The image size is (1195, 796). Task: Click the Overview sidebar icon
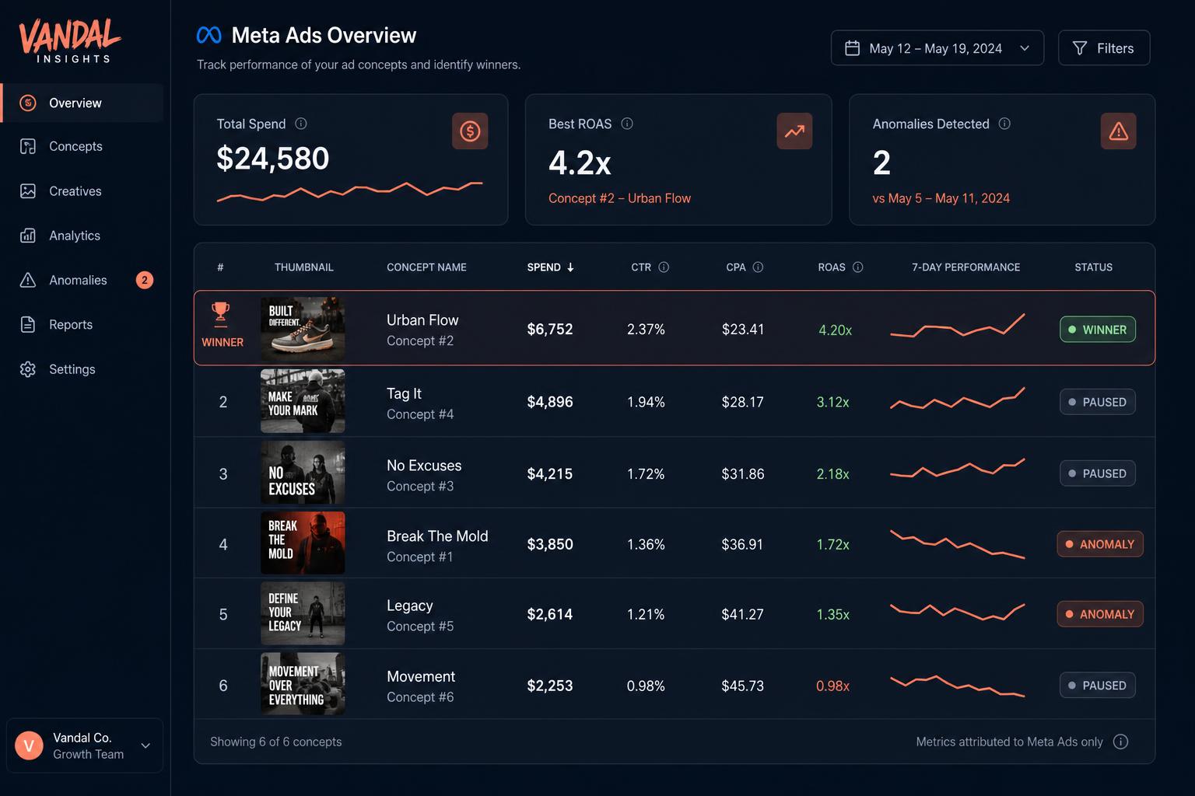pos(28,103)
